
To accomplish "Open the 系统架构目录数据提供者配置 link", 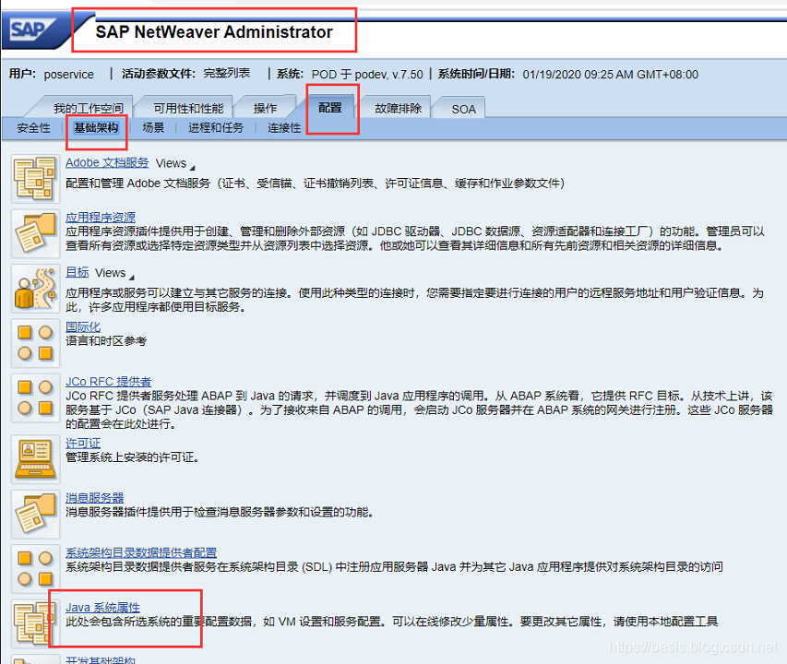I will point(141,552).
